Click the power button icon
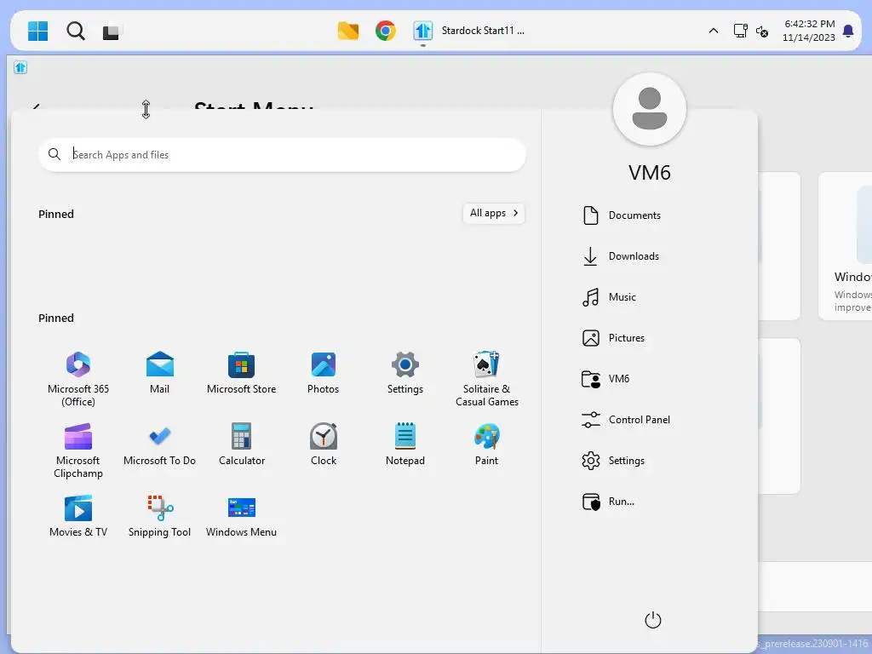 [652, 620]
